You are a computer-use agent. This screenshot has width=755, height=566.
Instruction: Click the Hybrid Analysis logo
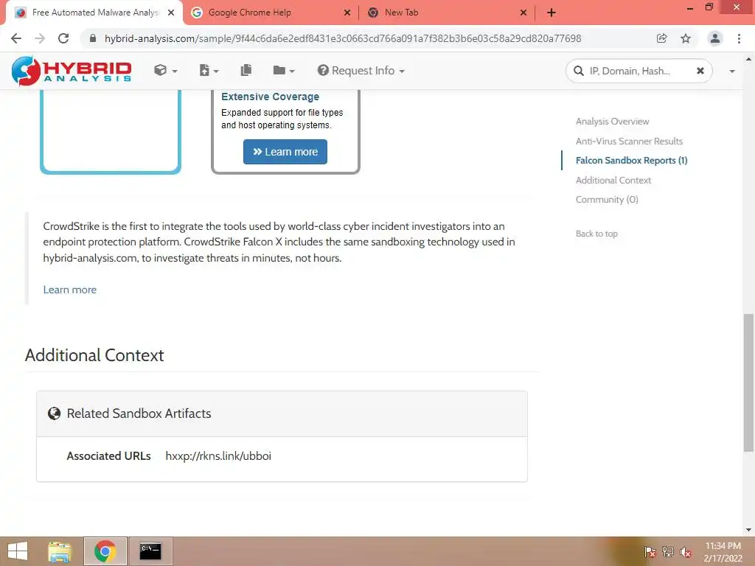72,71
